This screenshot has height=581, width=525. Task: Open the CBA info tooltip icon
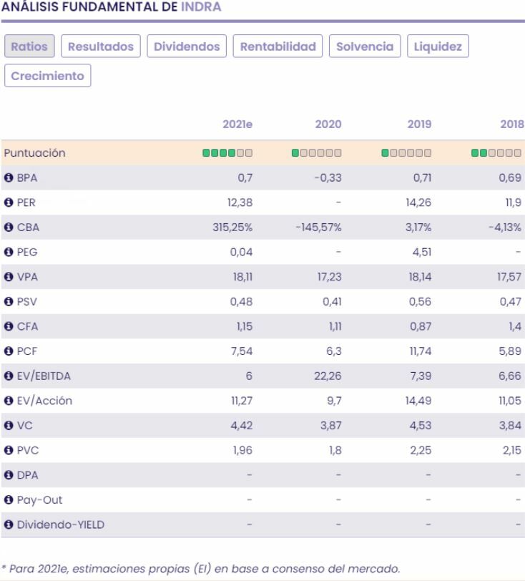click(9, 228)
